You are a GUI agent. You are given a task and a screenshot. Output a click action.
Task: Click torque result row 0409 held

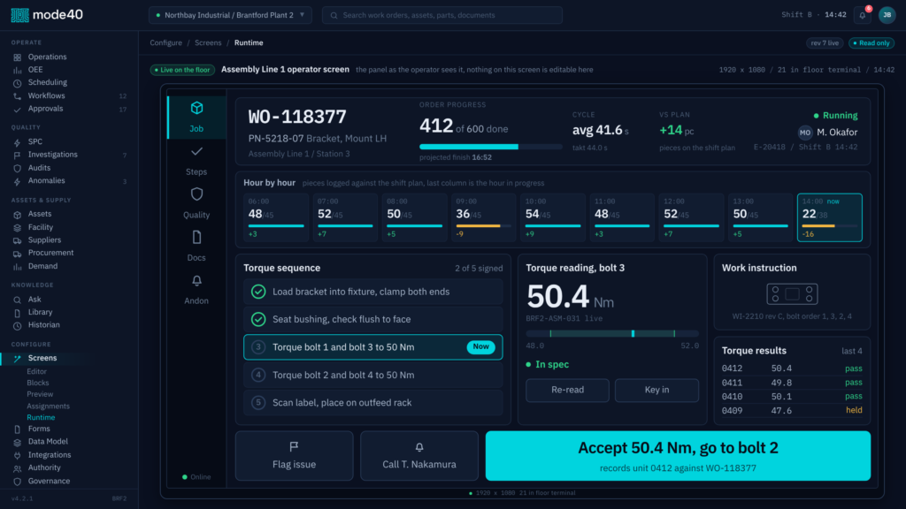coord(792,411)
